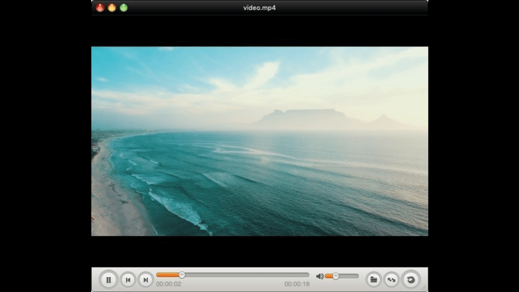Click the elapsed time 00:00:02
Screen dimensions: 519x292
click(168, 284)
